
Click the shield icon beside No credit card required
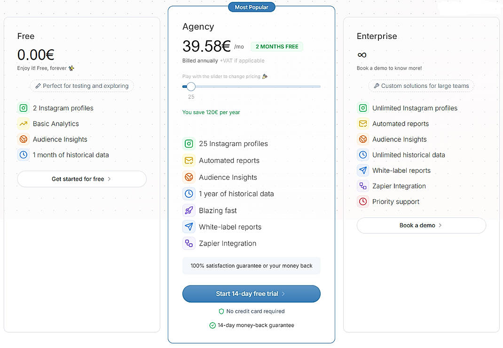[x=221, y=311]
